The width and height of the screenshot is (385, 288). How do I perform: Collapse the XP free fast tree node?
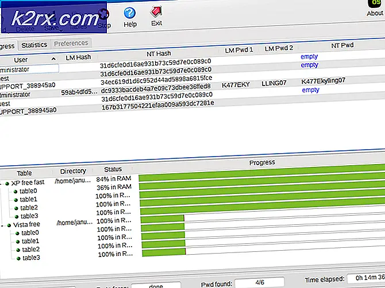tap(2, 184)
